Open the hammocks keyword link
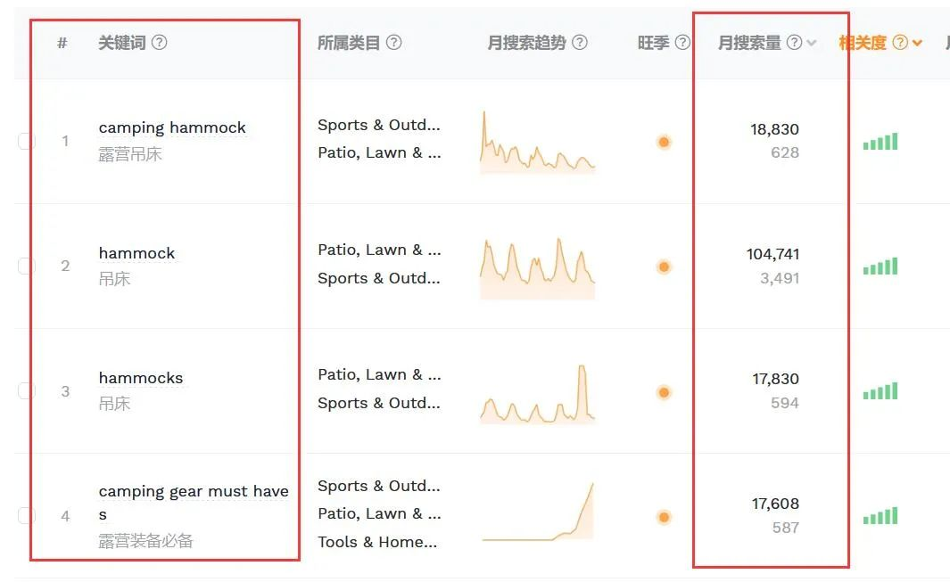The width and height of the screenshot is (950, 582). [141, 378]
